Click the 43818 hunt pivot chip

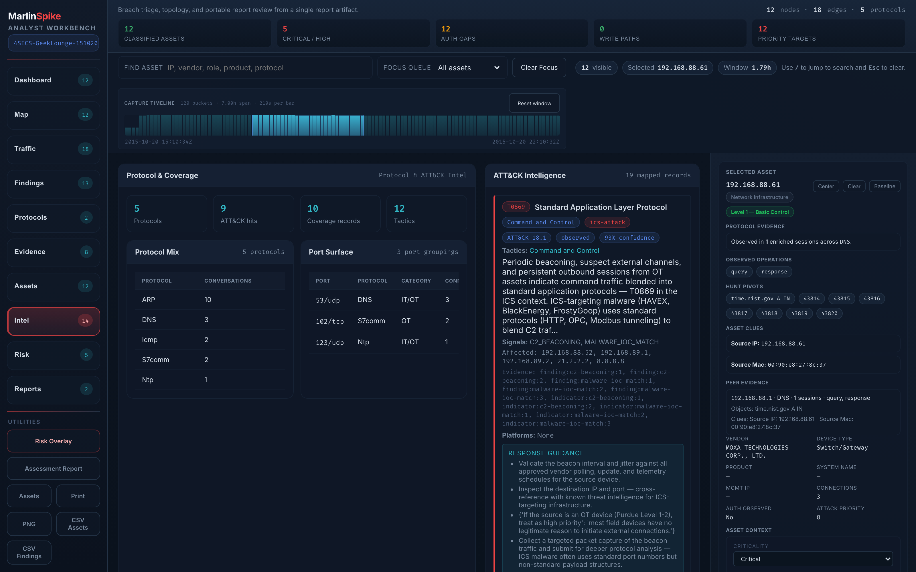pos(769,313)
